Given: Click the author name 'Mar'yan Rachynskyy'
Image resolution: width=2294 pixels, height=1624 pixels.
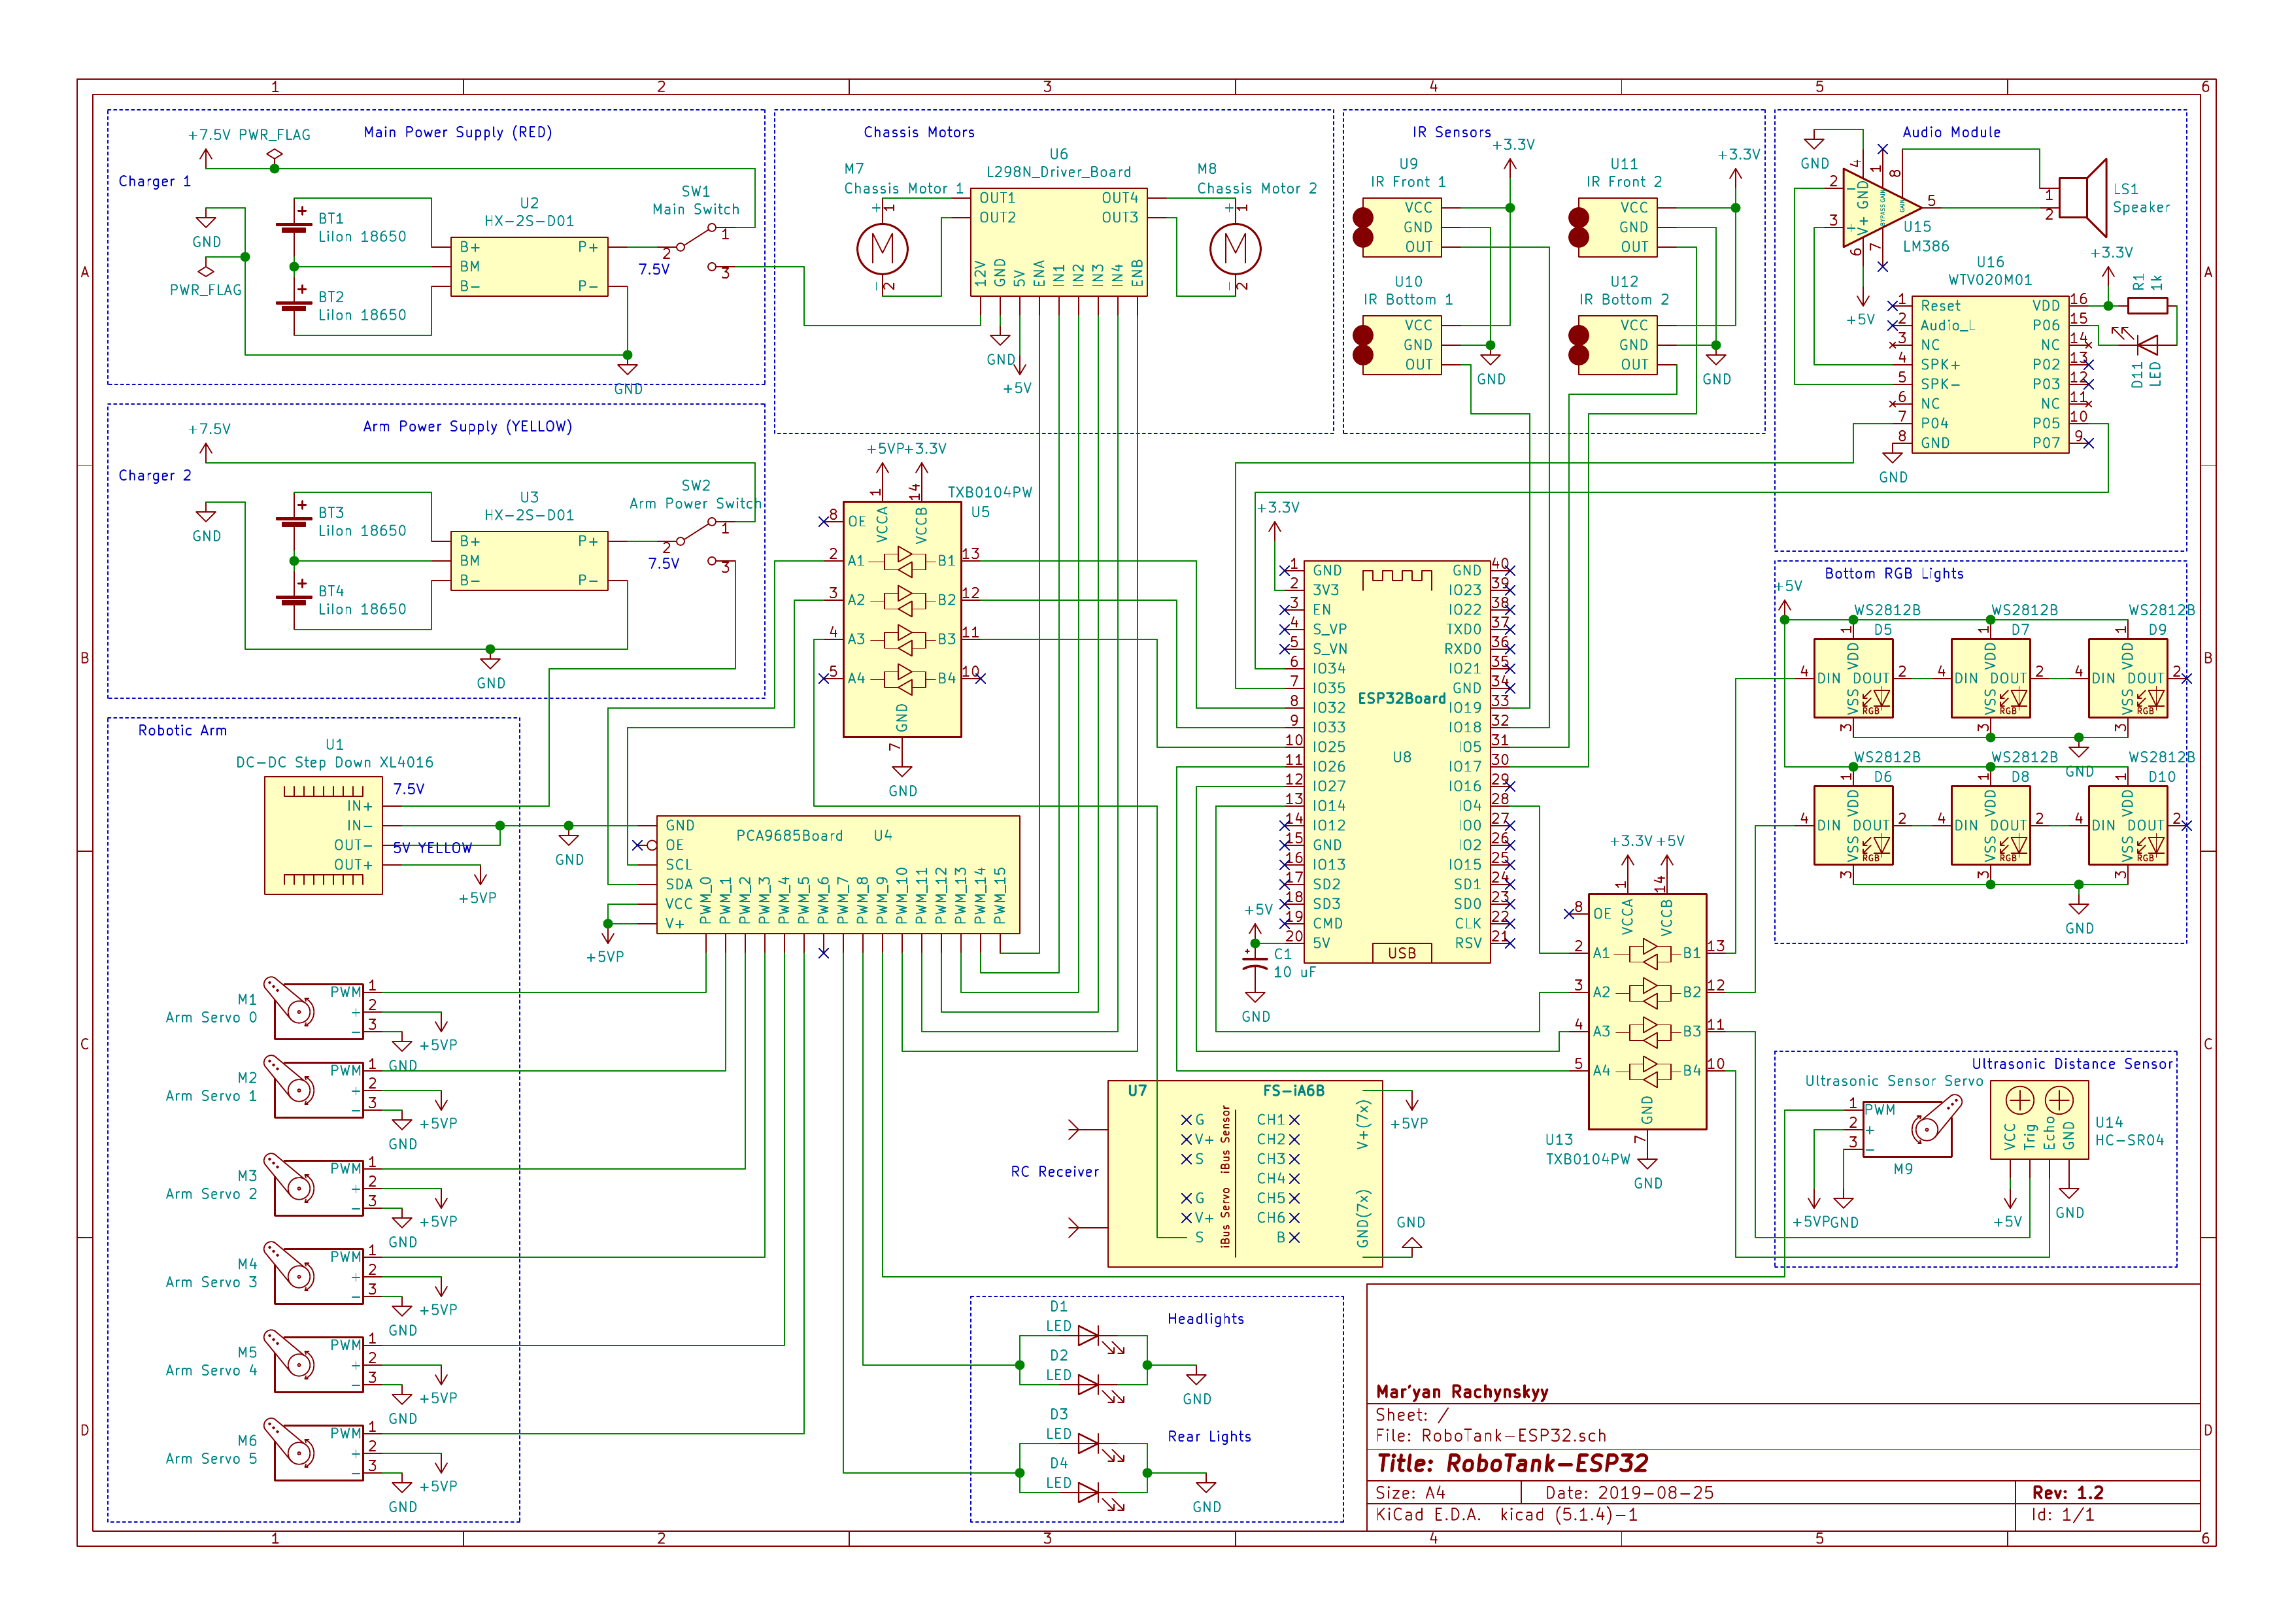Looking at the screenshot, I should [x=1462, y=1391].
